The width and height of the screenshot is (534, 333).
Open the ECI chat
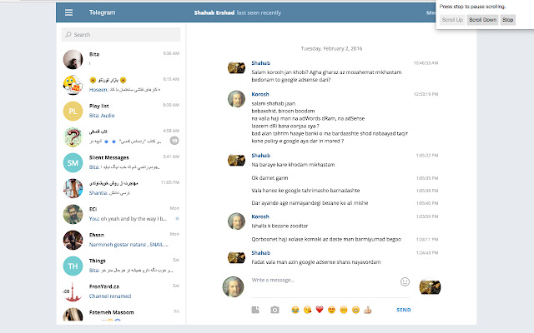pos(121,214)
